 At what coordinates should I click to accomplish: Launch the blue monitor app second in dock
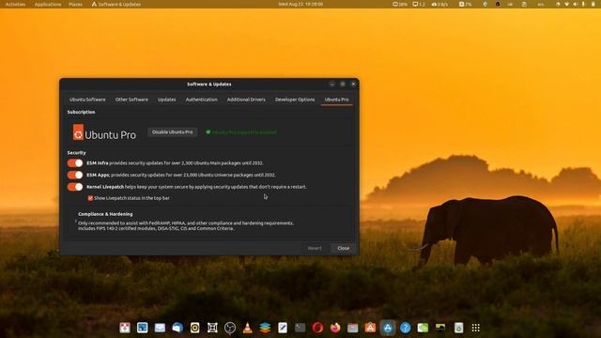coord(142,328)
